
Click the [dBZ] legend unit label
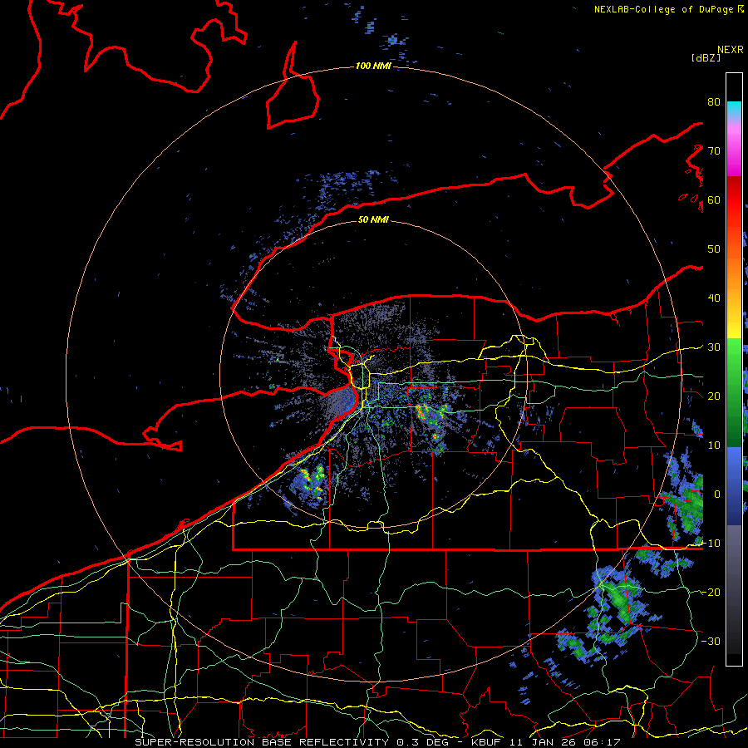(x=706, y=57)
